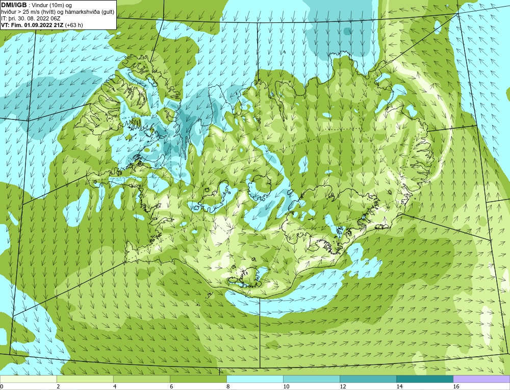Click the legend value label 0
The height and width of the screenshot is (390, 510).
click(2, 386)
